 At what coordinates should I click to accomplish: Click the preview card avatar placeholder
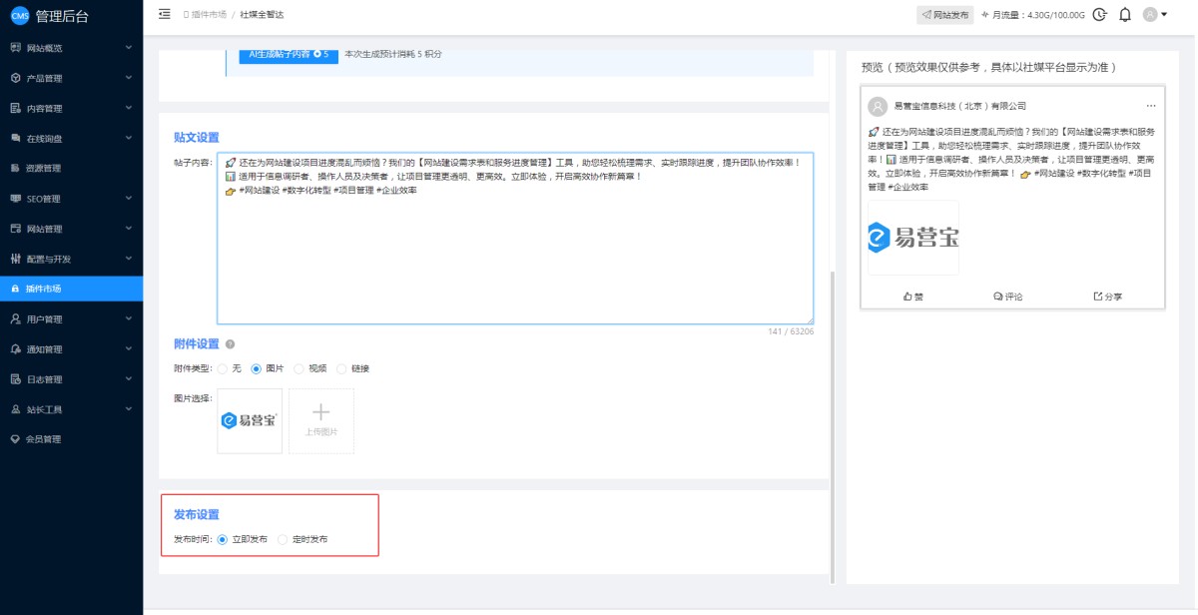(x=878, y=106)
